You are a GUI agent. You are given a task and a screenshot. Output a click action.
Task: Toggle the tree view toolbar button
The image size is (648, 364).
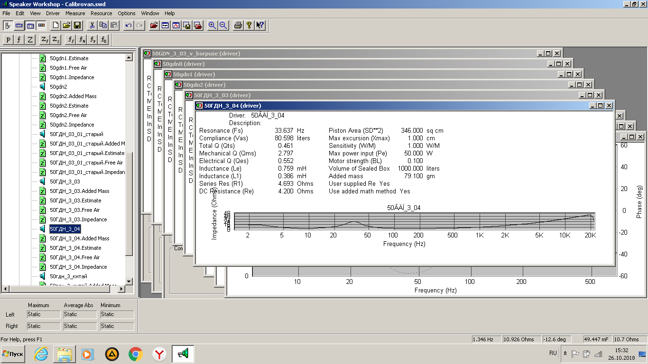(x=8, y=26)
